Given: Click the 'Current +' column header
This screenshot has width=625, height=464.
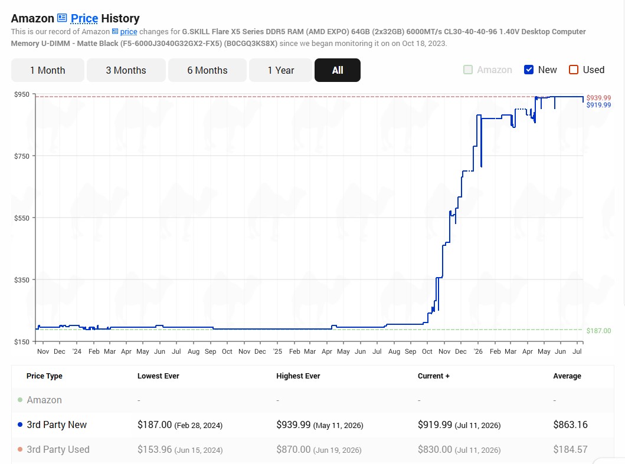Looking at the screenshot, I should (x=433, y=376).
